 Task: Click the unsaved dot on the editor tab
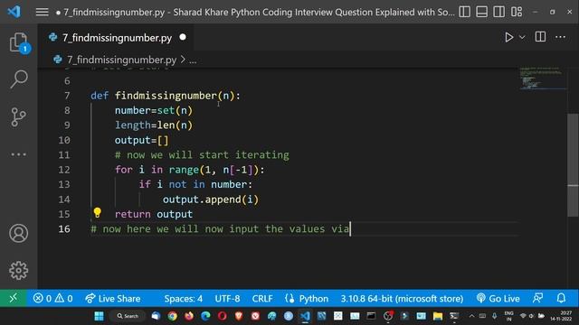tap(183, 37)
